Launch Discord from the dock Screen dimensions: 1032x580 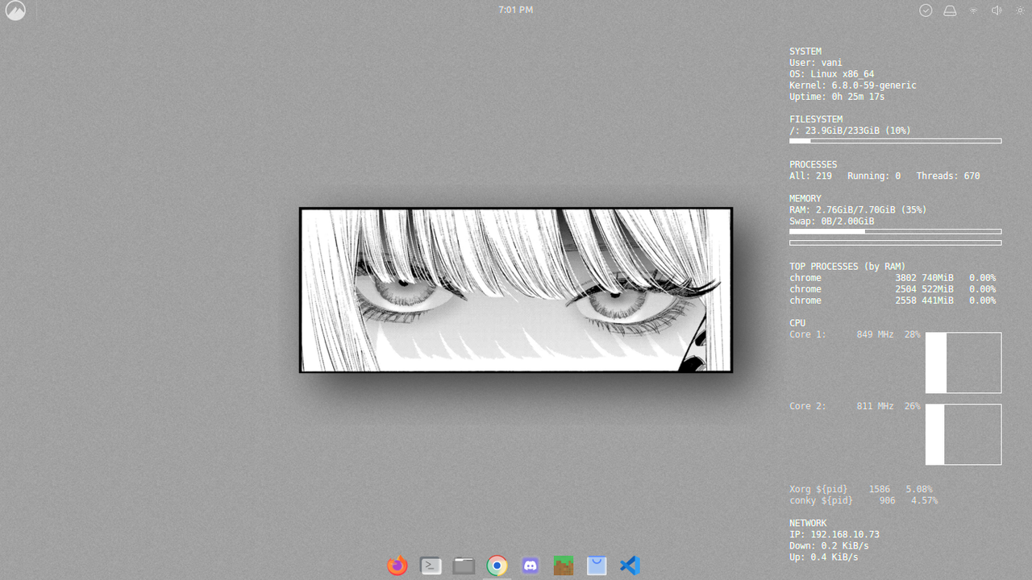coord(531,565)
